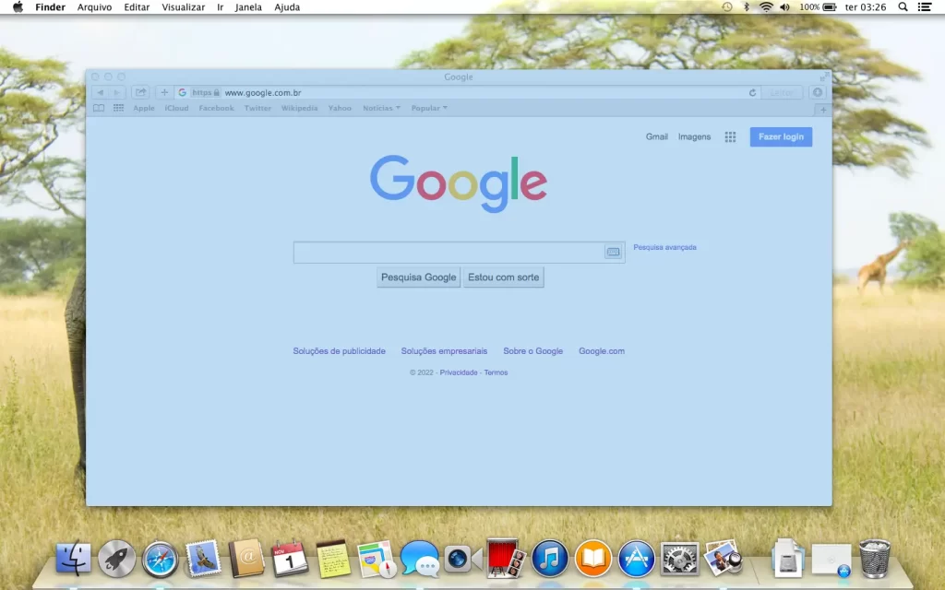
Task: Open the Pesquisa avançada link
Action: (x=664, y=247)
